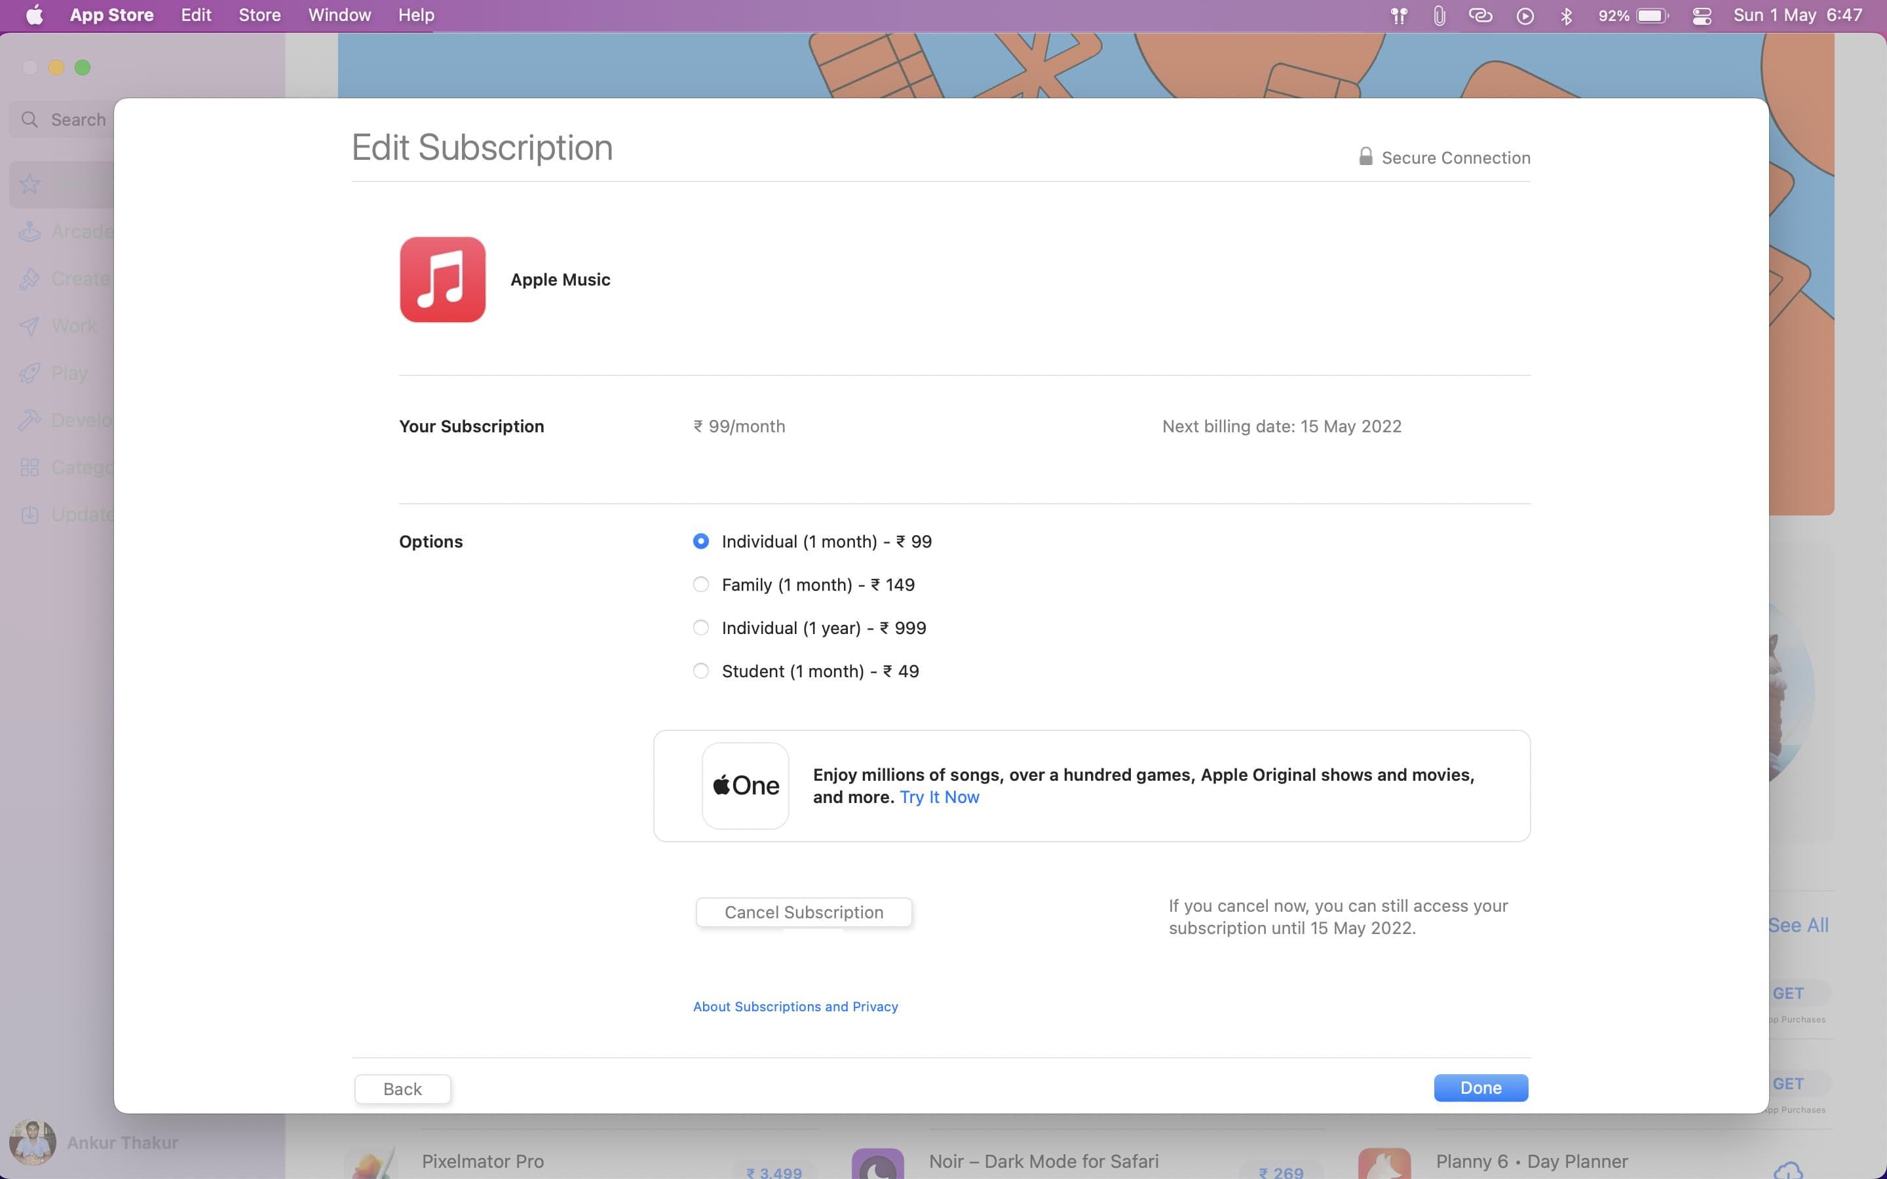Click the Work paper-plane icon in sidebar

pos(29,326)
